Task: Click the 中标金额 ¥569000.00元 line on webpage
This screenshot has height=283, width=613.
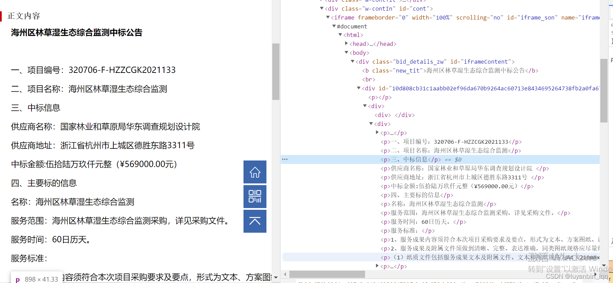Action: pyautogui.click(x=94, y=164)
